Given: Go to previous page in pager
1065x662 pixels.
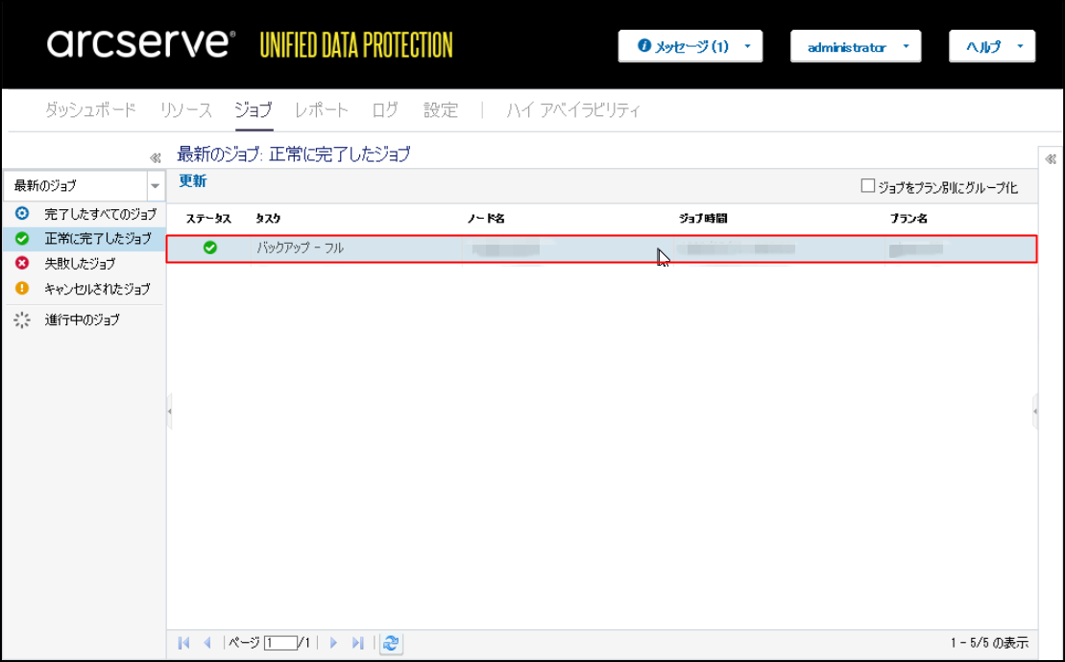Looking at the screenshot, I should point(207,642).
